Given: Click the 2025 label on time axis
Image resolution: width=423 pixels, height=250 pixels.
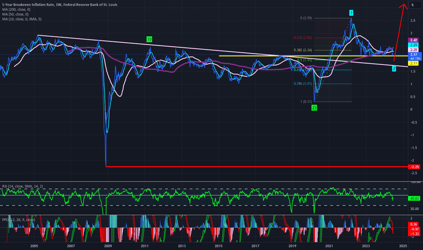Looking at the screenshot, I should 403,246.
